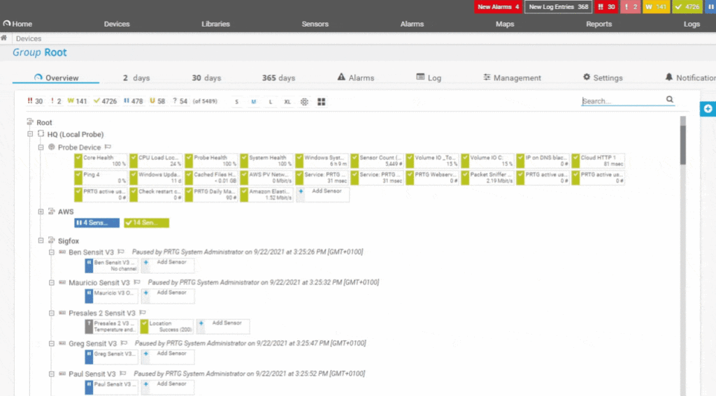Open the Home menu

tap(17, 24)
